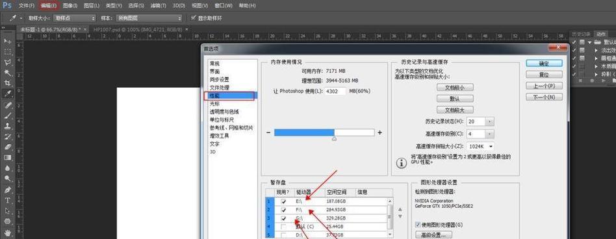Expand the 木质 action
This screenshot has width=616, height=239.
click(x=596, y=66)
